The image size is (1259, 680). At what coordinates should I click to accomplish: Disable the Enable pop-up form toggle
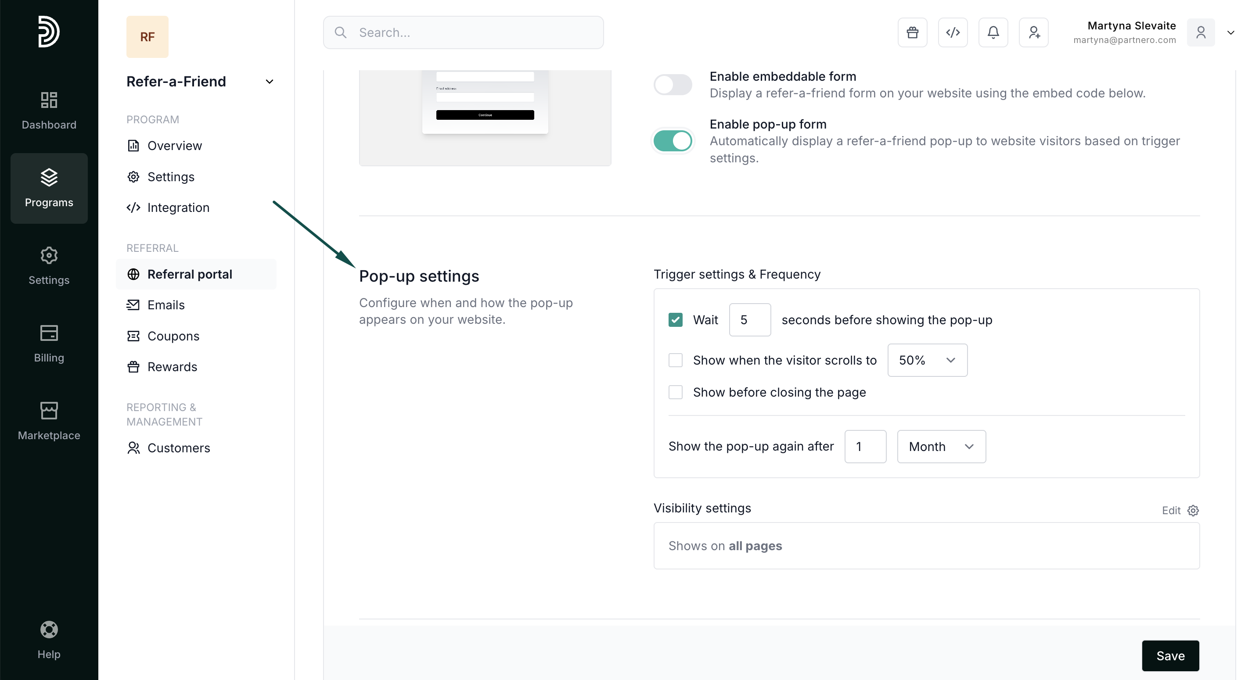(x=673, y=141)
